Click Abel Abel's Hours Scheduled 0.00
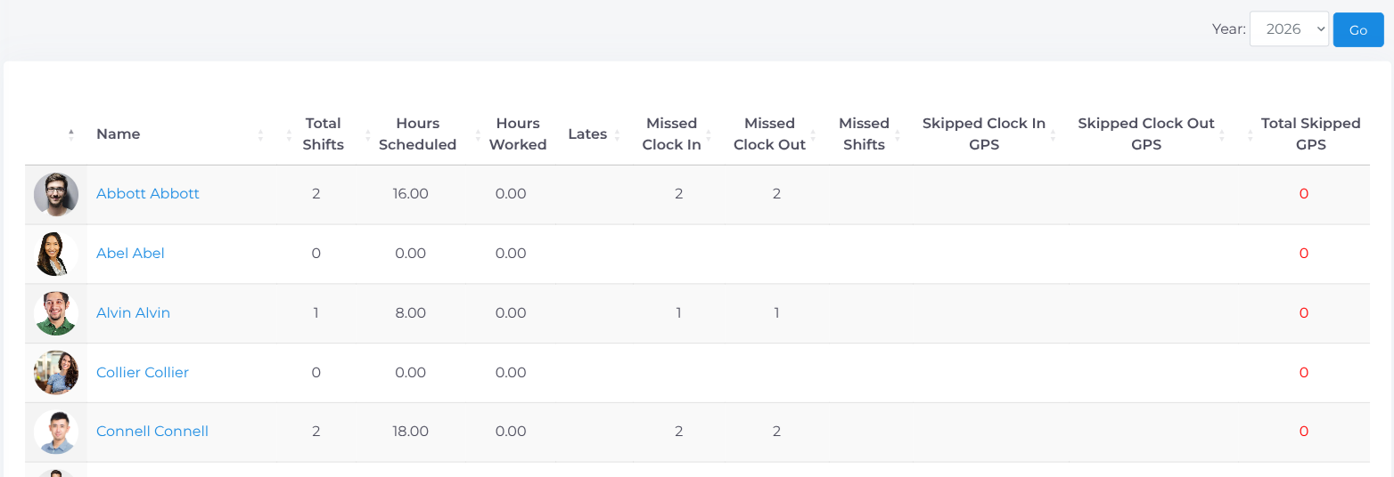 pos(410,253)
